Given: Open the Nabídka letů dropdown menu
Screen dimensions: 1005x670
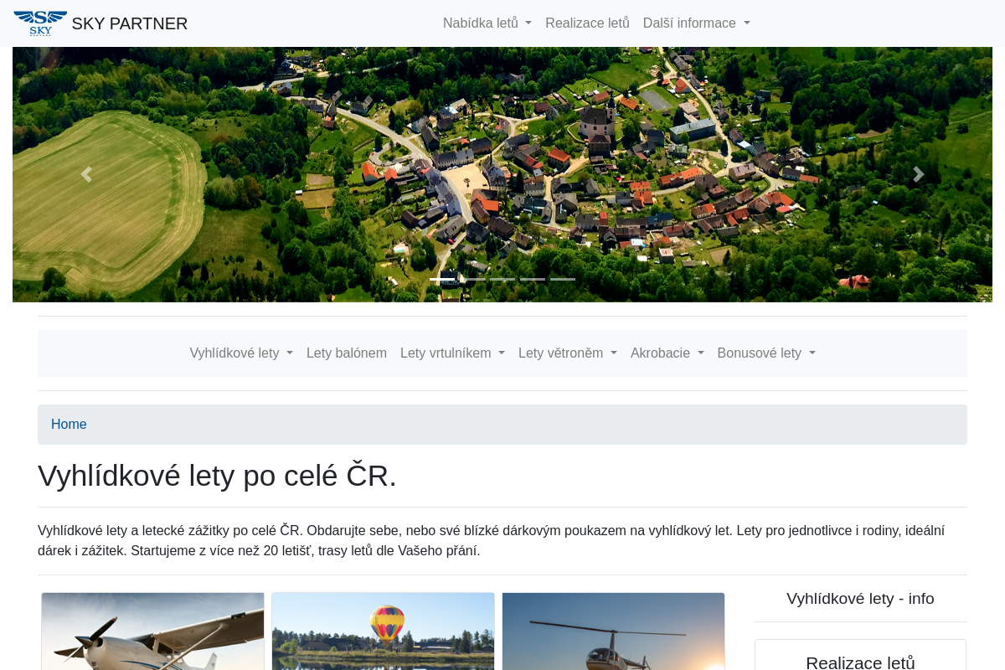Looking at the screenshot, I should click(x=487, y=23).
